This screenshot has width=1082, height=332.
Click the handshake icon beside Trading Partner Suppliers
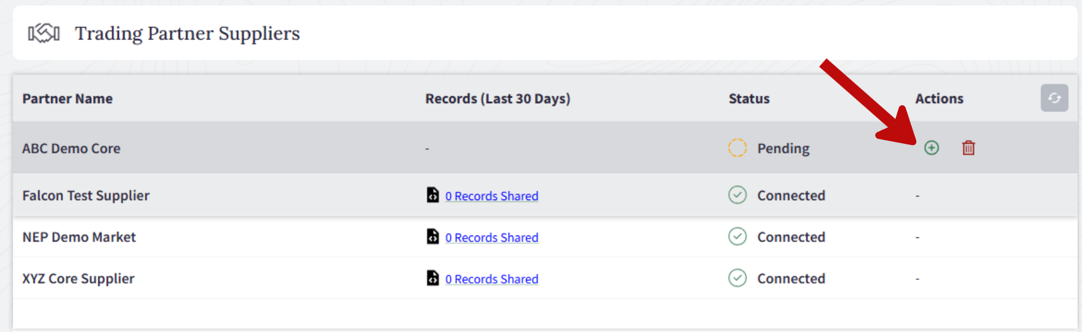[44, 34]
